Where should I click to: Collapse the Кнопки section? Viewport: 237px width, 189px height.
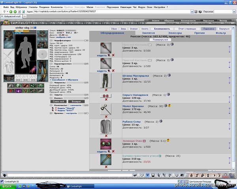point(51,98)
